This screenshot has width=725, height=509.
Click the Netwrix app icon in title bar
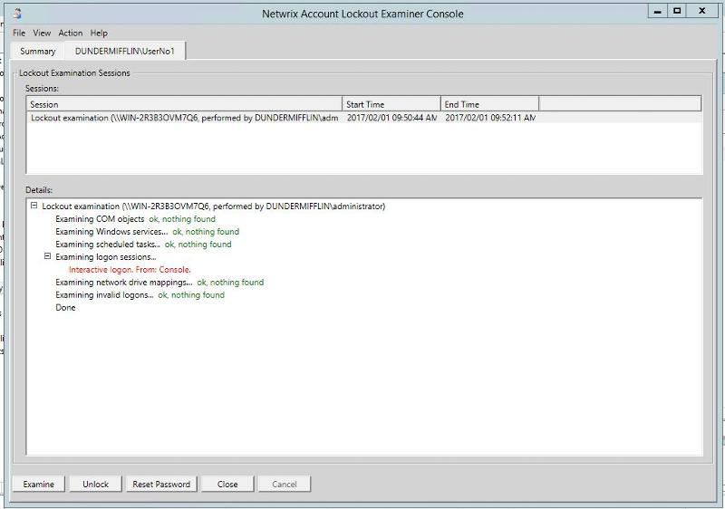point(17,14)
